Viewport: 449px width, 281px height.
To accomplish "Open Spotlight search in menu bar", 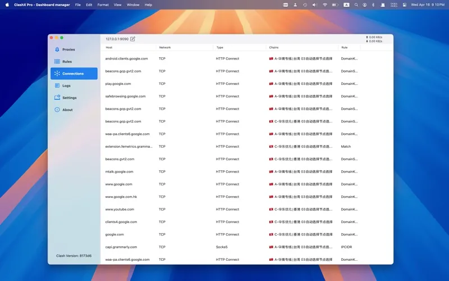I will pos(356,4).
